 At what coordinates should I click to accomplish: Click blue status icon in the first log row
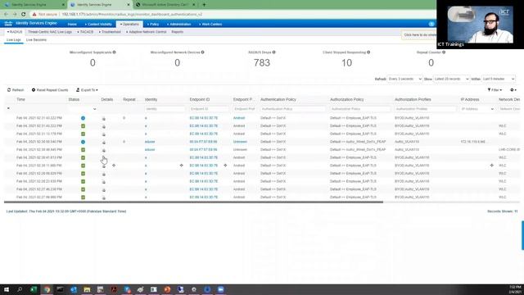tap(83, 118)
